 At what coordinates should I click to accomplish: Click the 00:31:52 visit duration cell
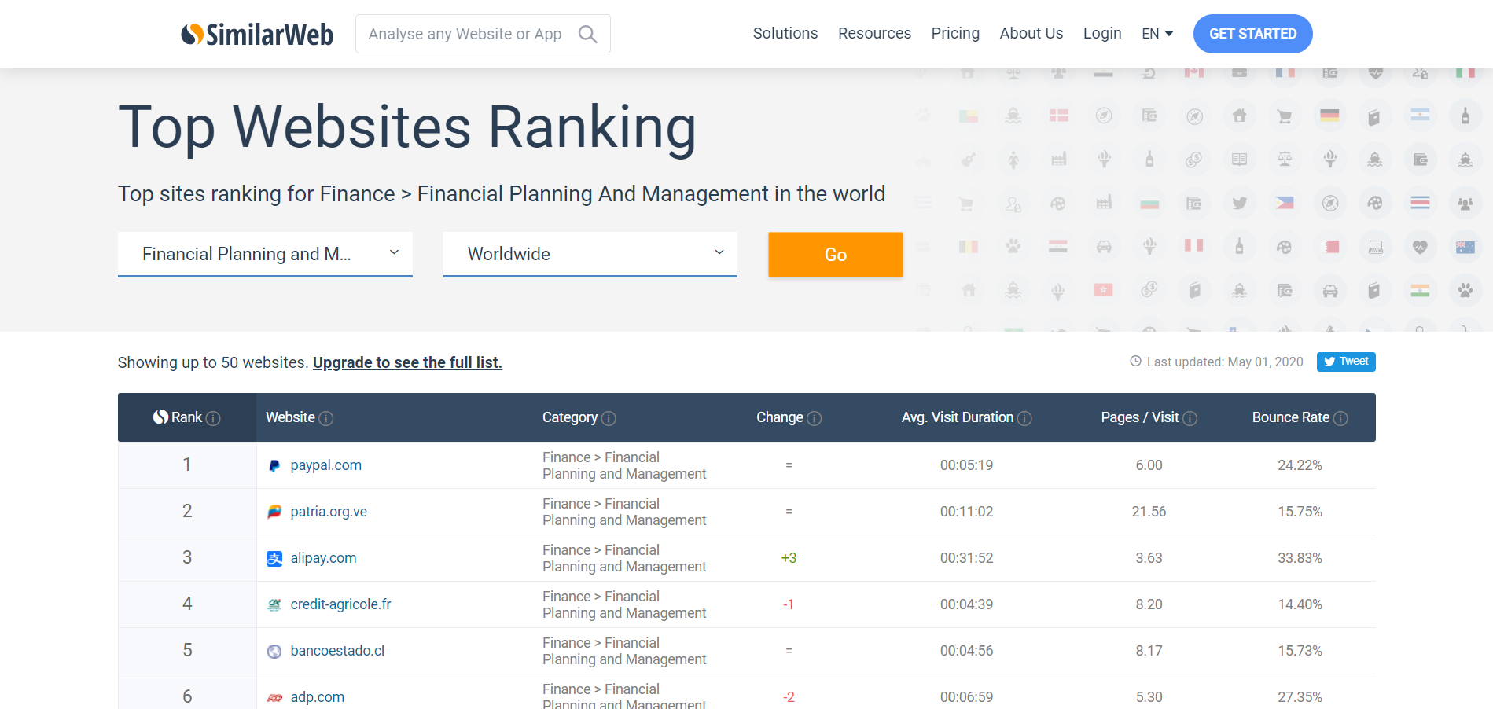click(x=966, y=558)
